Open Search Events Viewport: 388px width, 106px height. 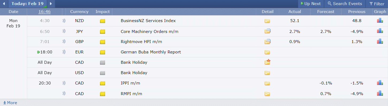coord(345,4)
